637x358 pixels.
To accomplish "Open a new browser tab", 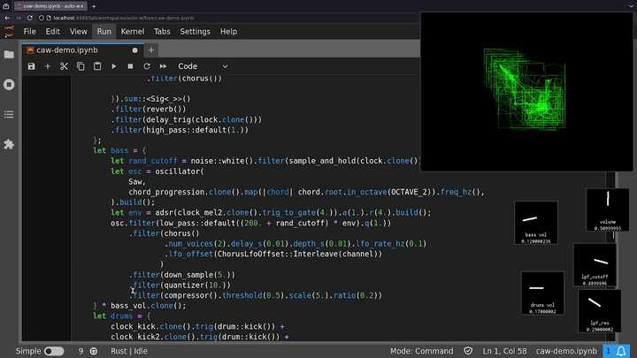I will (x=94, y=6).
